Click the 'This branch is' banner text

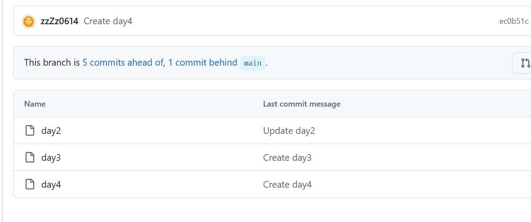(x=52, y=63)
